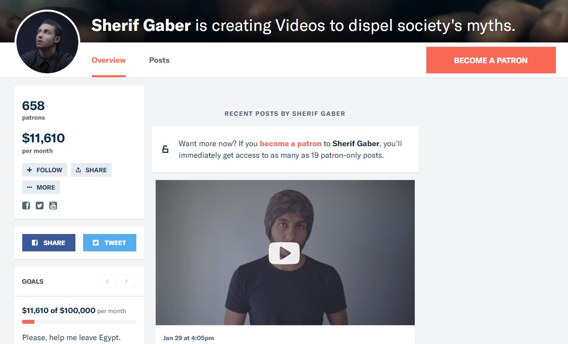Tweet this page using TWEET button
Viewport: 568px width, 344px height.
click(109, 243)
